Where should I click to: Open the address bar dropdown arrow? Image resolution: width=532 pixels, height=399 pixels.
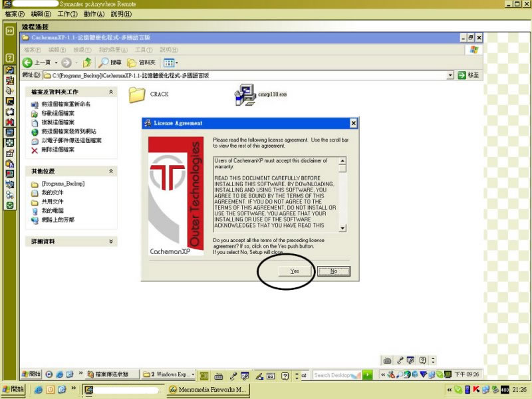tap(450, 75)
